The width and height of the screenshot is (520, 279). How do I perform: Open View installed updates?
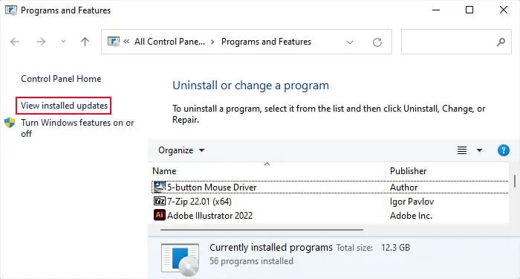point(65,106)
